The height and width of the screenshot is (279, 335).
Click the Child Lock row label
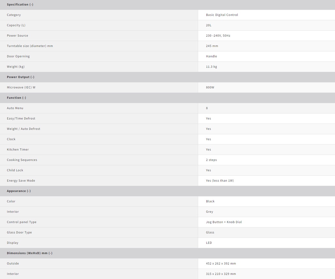pos(15,170)
